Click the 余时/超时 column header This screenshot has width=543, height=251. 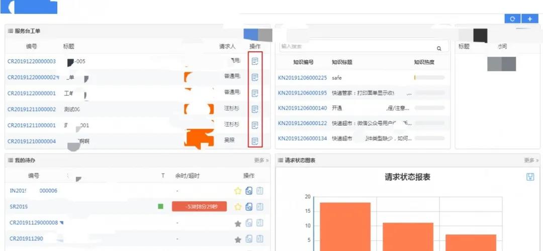point(188,176)
